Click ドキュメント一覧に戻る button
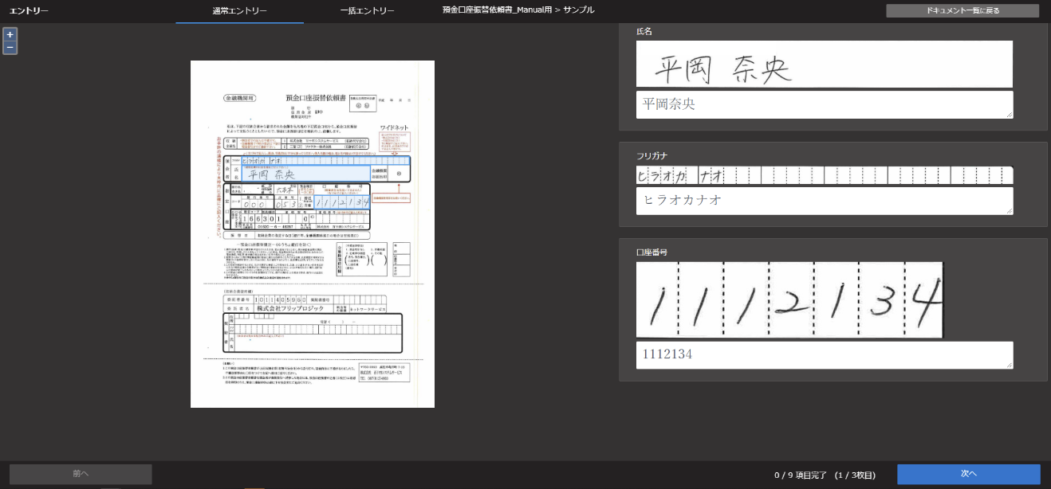Image resolution: width=1051 pixels, height=489 pixels. pyautogui.click(x=962, y=11)
